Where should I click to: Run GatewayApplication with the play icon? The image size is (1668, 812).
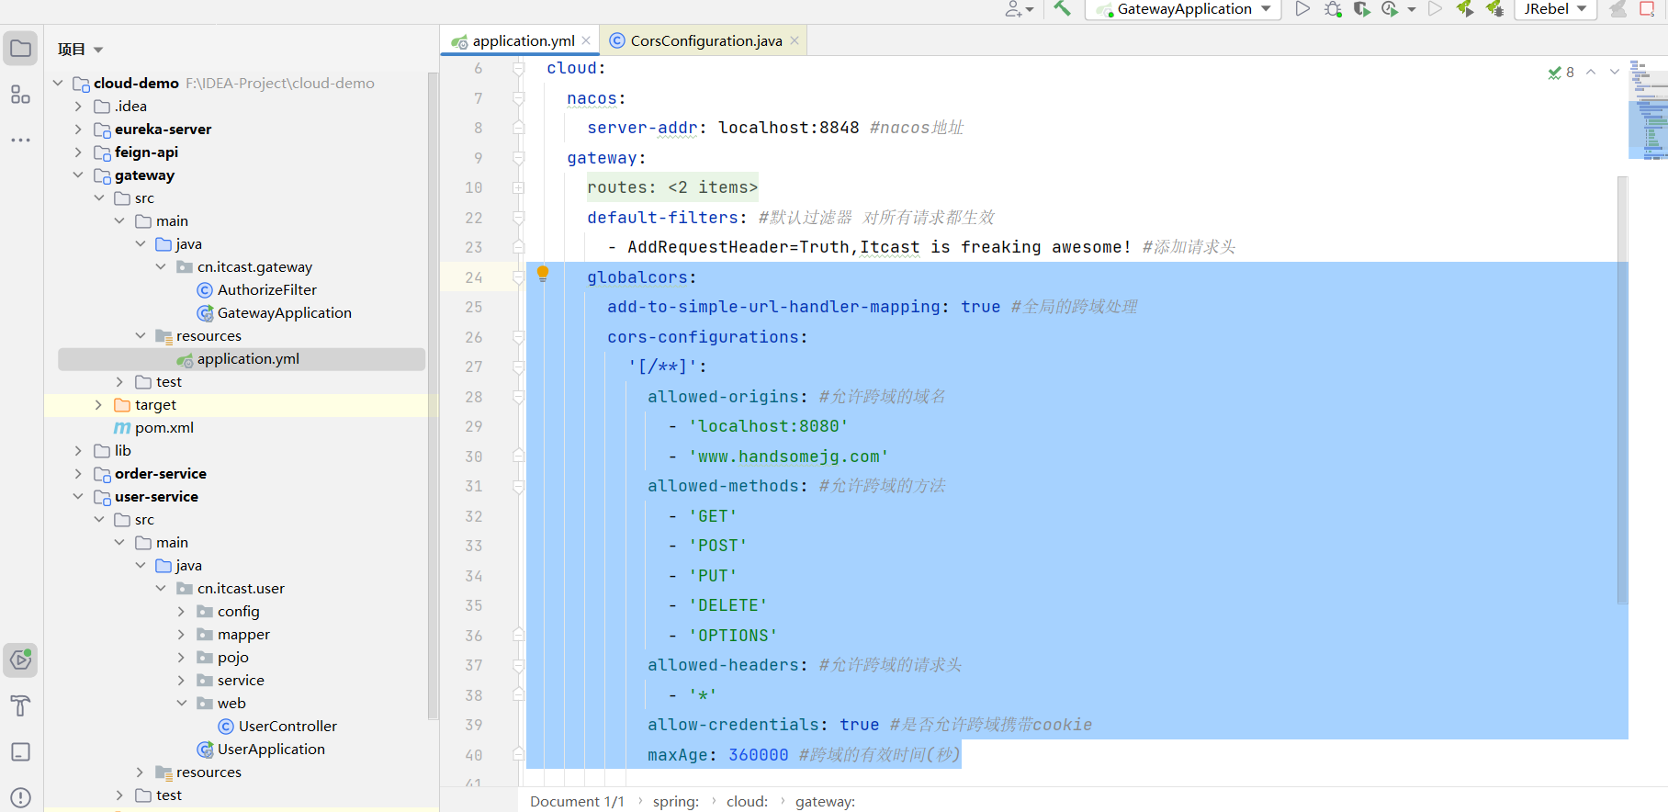1302,9
